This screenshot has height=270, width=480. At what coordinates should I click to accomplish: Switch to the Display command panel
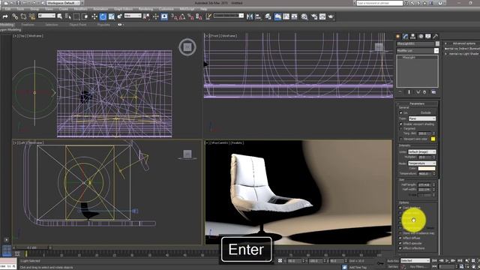click(x=428, y=37)
